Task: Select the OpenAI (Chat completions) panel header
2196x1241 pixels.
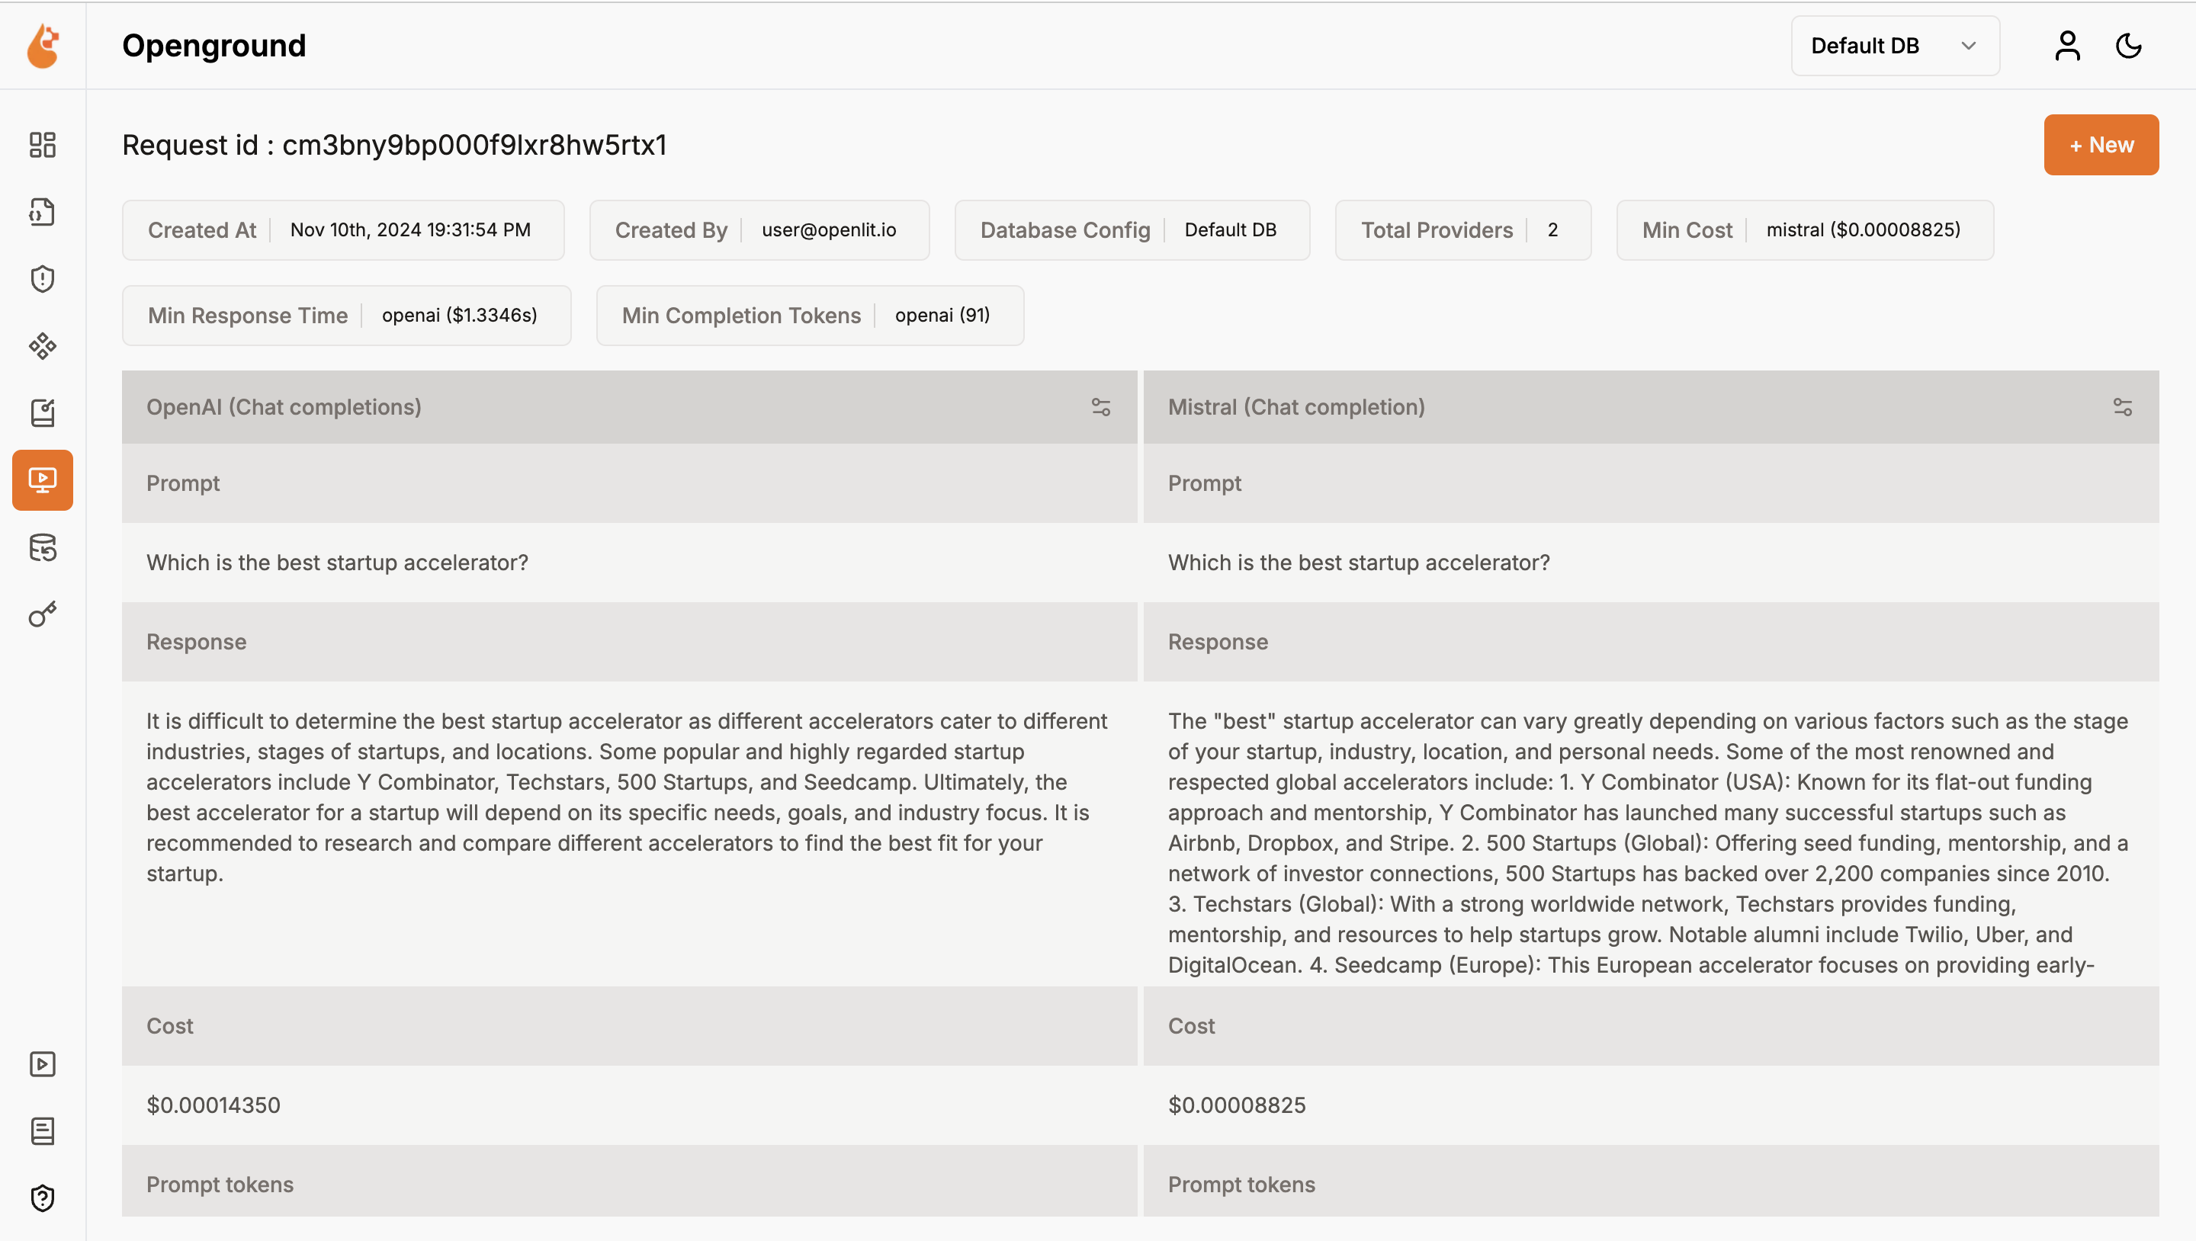Action: (284, 407)
